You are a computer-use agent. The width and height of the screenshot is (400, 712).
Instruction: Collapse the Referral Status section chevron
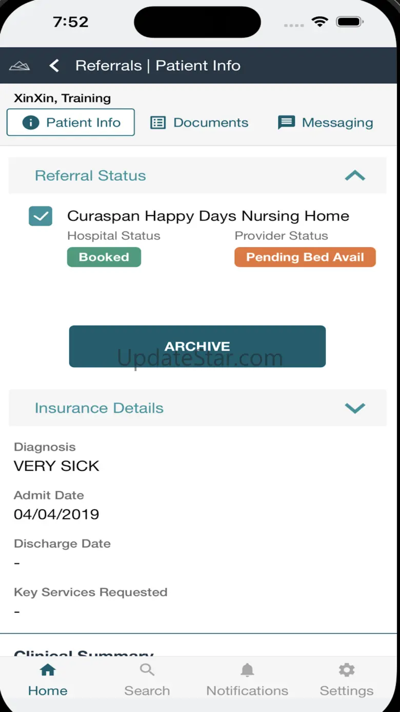click(355, 176)
